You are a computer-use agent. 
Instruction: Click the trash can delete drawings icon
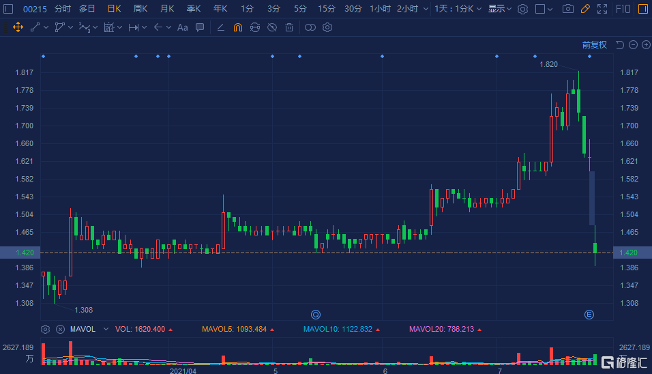pyautogui.click(x=289, y=27)
